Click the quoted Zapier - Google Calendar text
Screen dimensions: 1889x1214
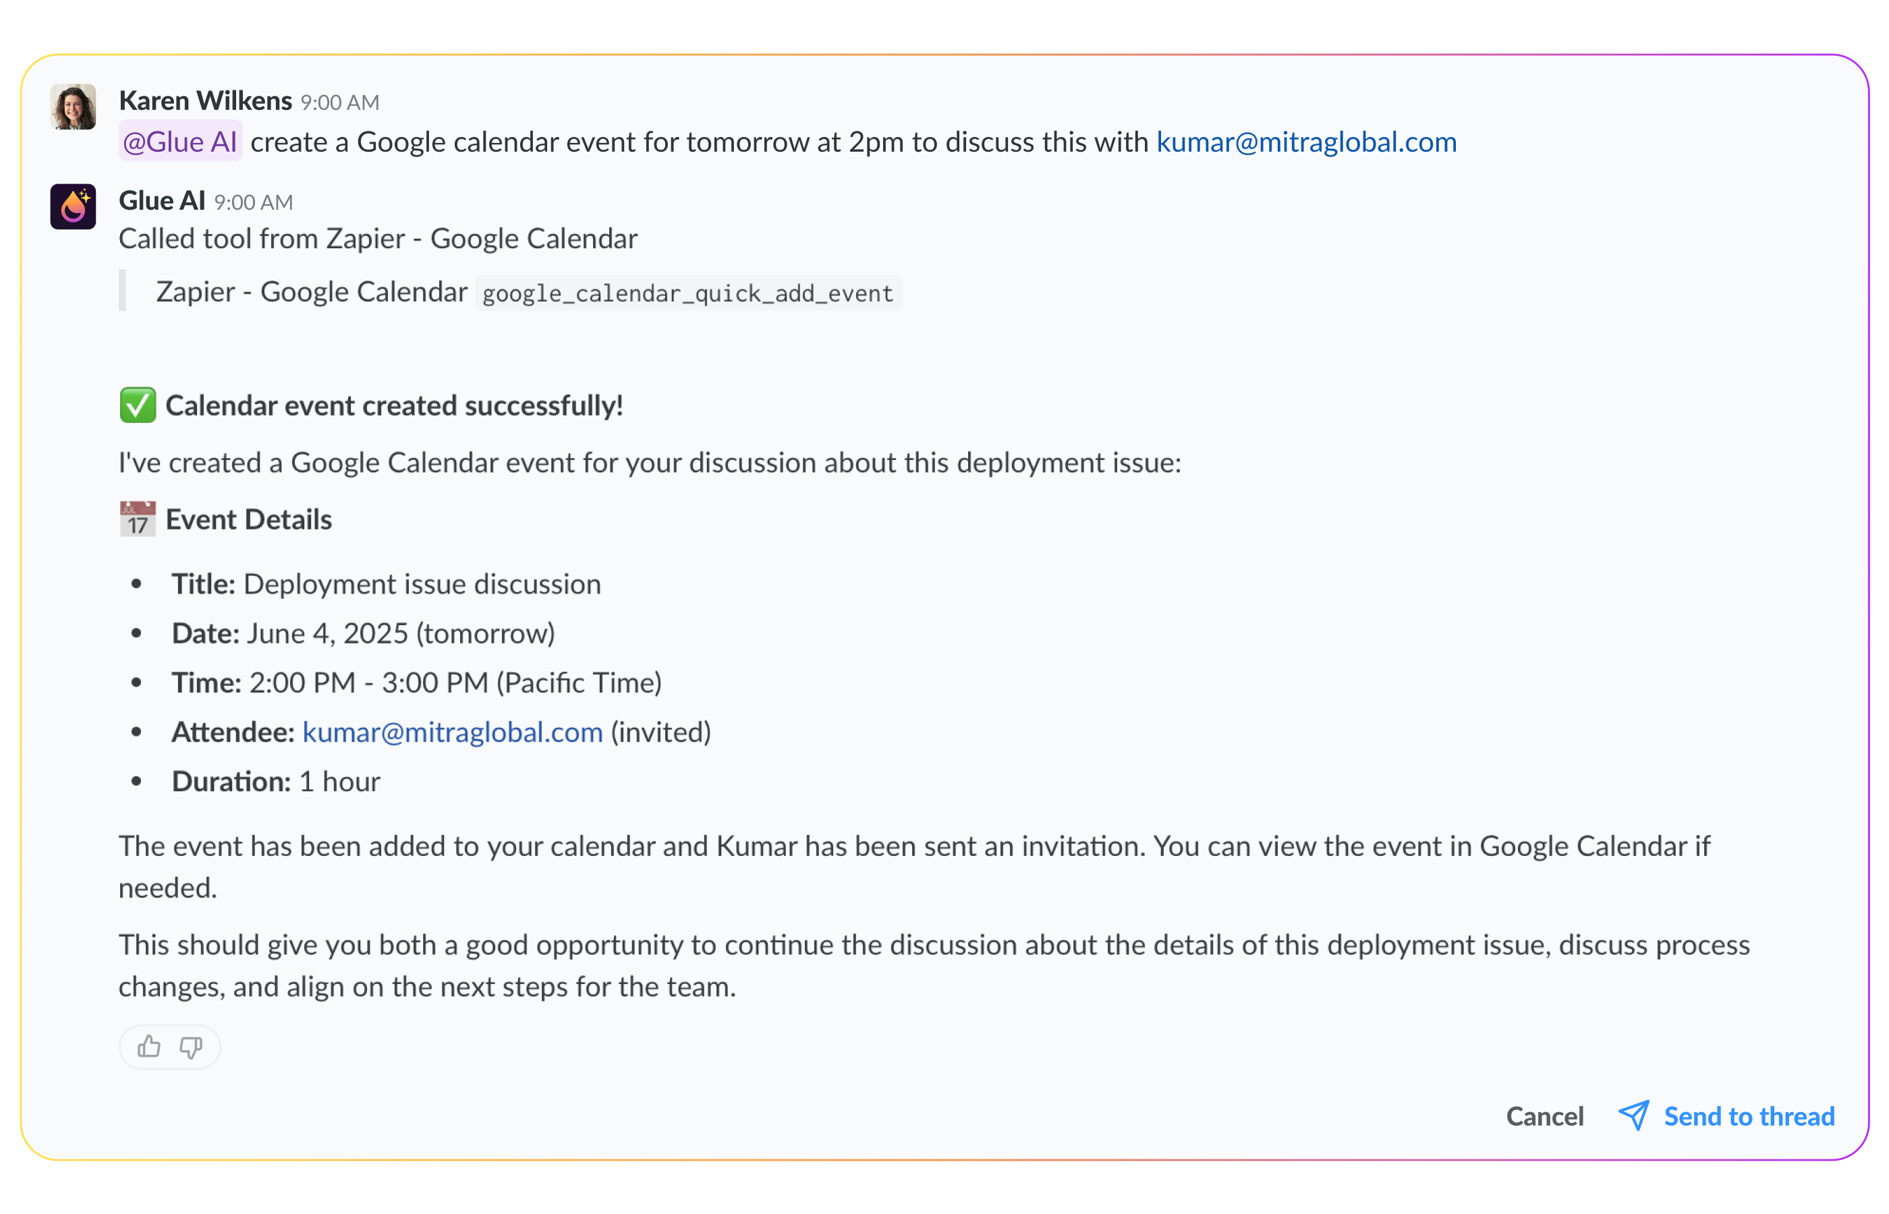(x=312, y=291)
